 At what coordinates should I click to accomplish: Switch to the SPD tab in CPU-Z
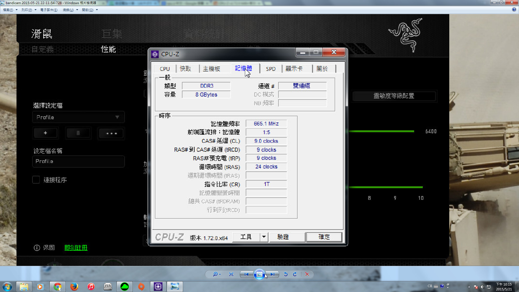point(271,69)
